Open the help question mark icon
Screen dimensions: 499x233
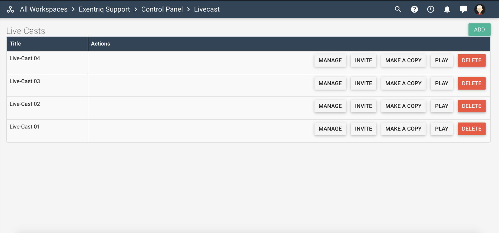pos(414,9)
